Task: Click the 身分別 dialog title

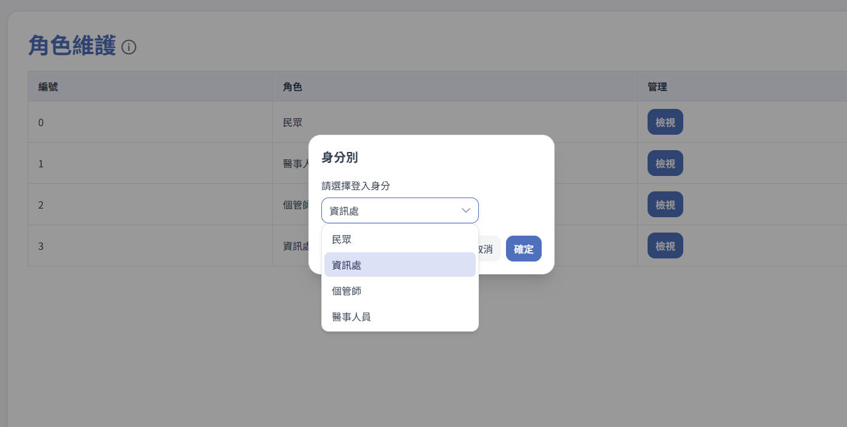Action: 340,158
